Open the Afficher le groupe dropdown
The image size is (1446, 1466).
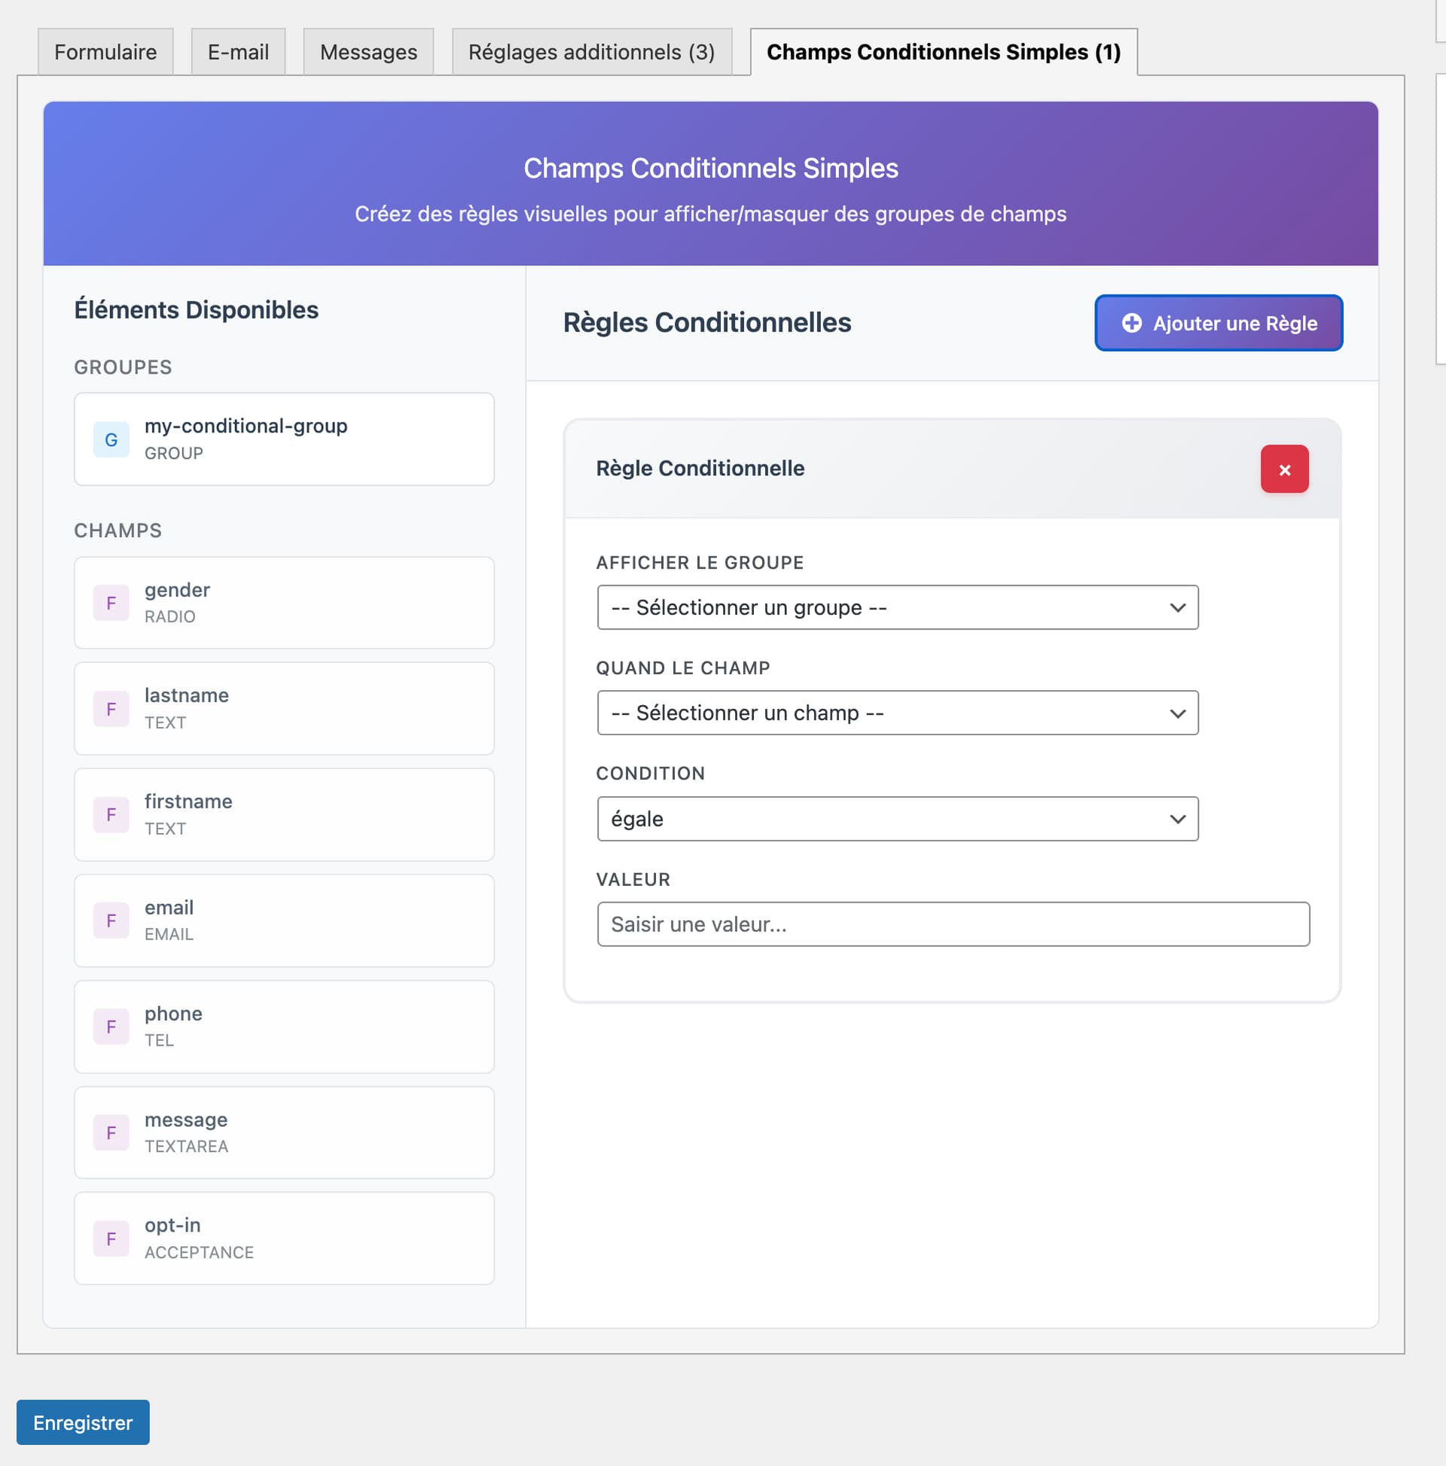897,607
